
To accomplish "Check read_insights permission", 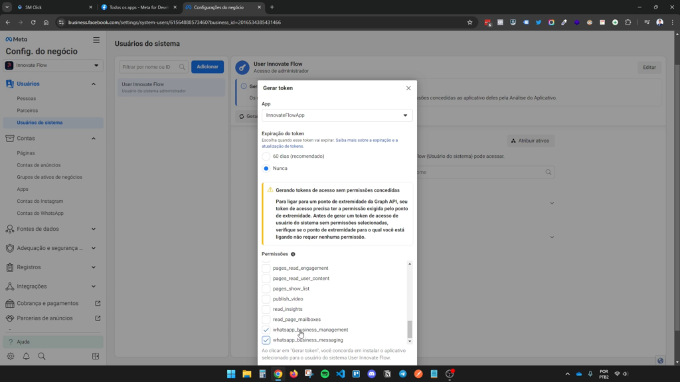I will pos(266,309).
